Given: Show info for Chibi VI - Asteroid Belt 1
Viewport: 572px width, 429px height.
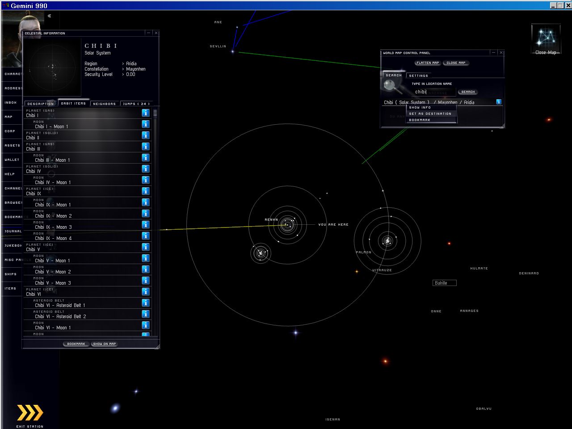Looking at the screenshot, I should (x=145, y=303).
